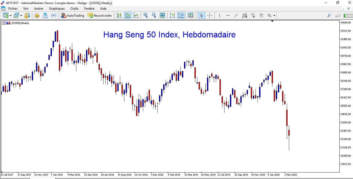The image size is (353, 179).
Task: Click the 1 Mar 2020 date label
Action: (x=291, y=175)
